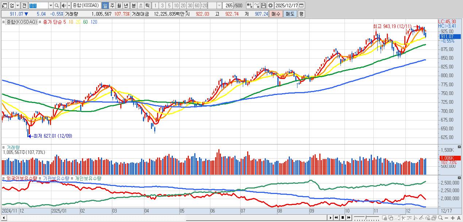The image size is (463, 222).
Task: Open the custom interval dropdown arrow
Action: click(x=219, y=6)
